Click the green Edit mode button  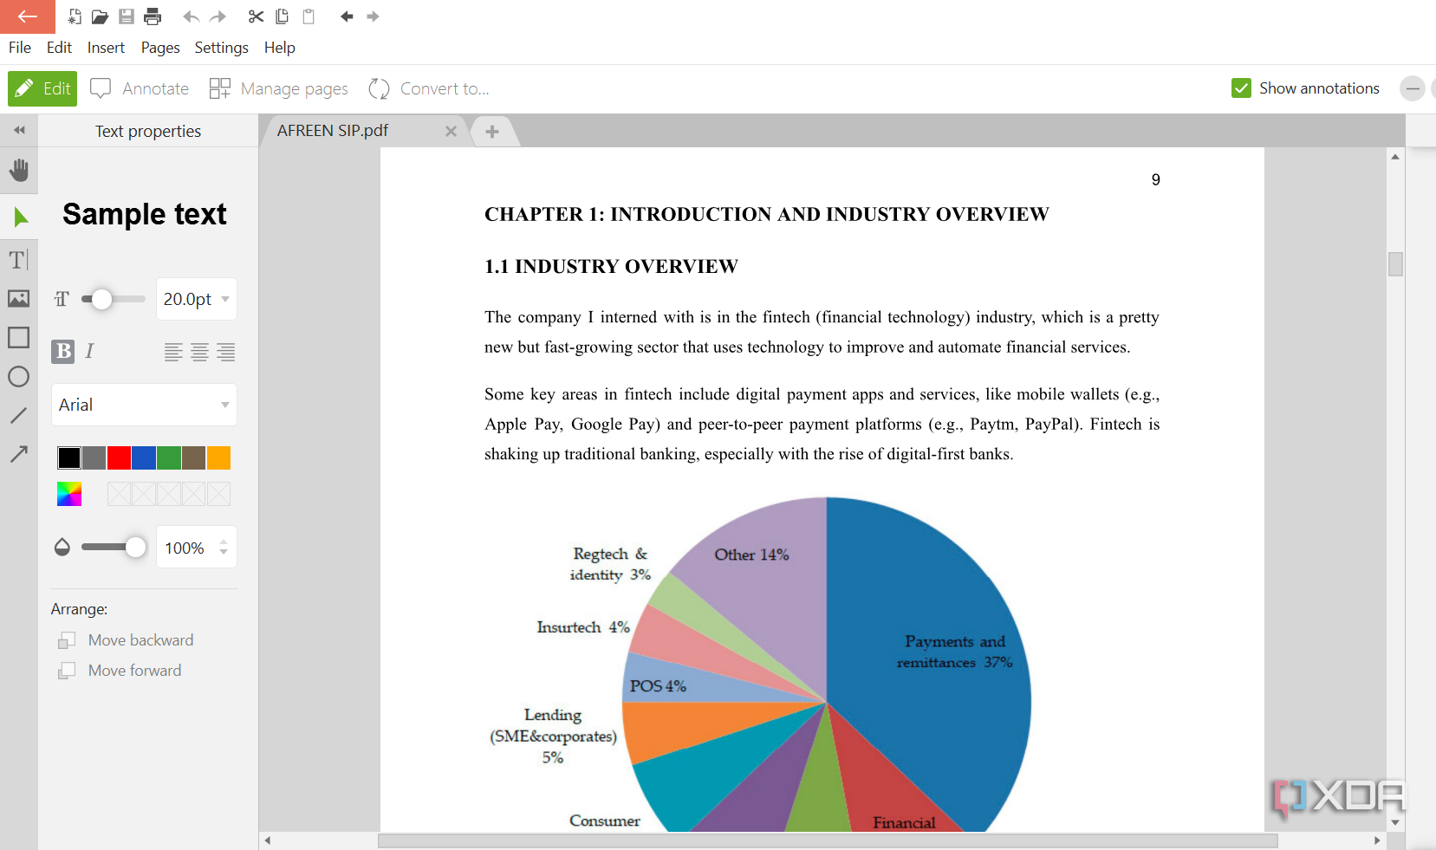tap(42, 88)
